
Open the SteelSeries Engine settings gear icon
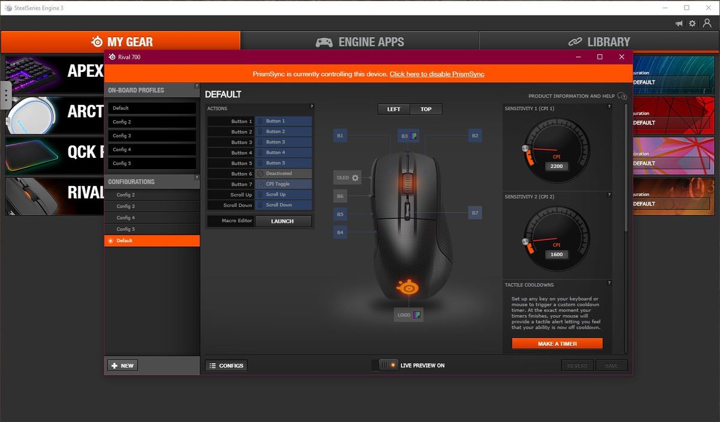click(x=692, y=23)
